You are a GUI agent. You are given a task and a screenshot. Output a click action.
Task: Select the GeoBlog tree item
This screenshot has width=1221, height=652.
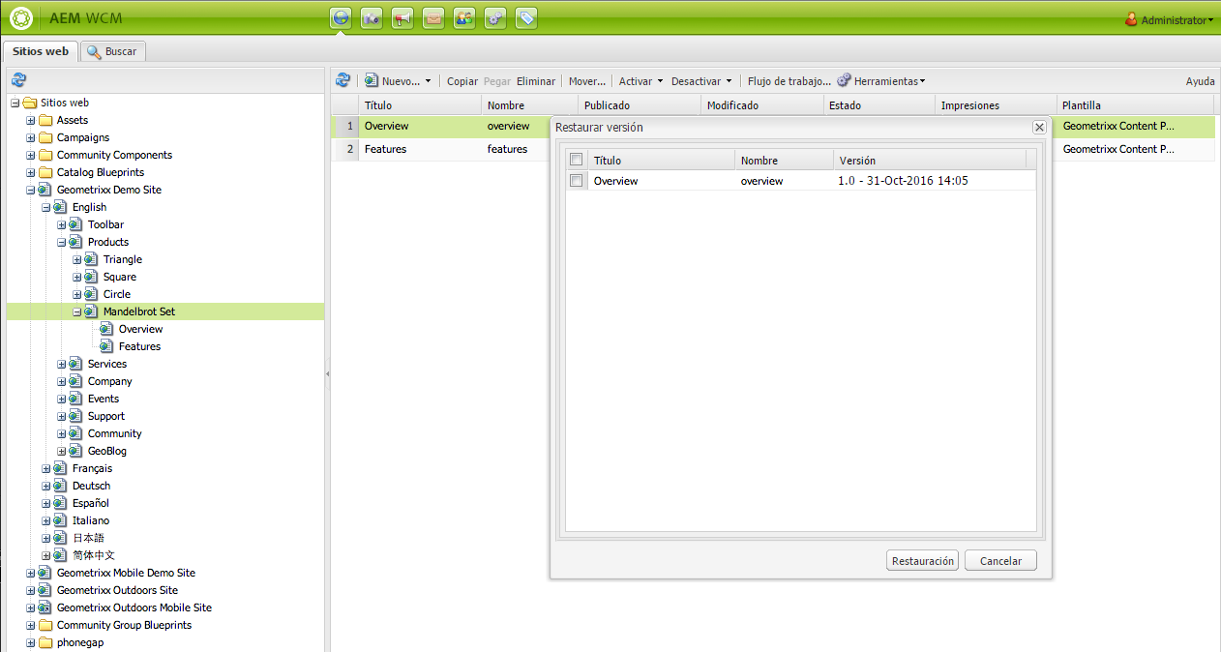click(107, 451)
